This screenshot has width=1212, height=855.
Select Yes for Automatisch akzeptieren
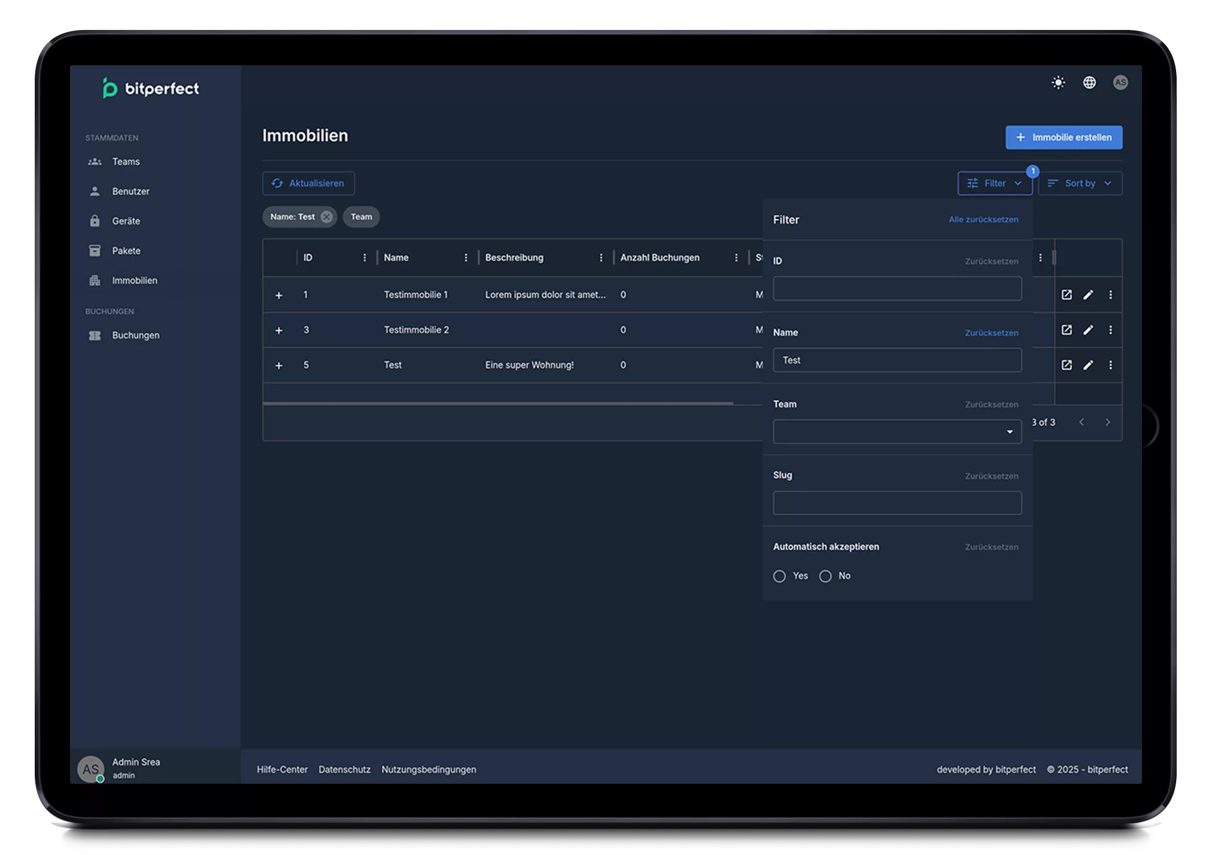point(779,576)
